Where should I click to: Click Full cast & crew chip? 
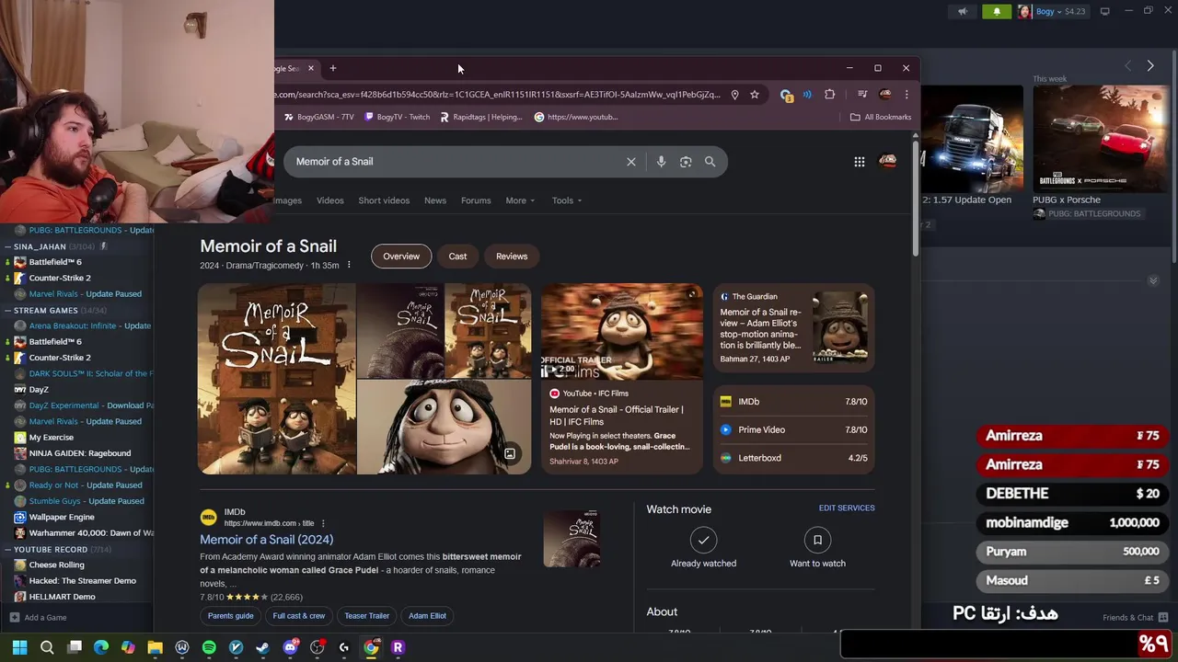[x=299, y=616]
